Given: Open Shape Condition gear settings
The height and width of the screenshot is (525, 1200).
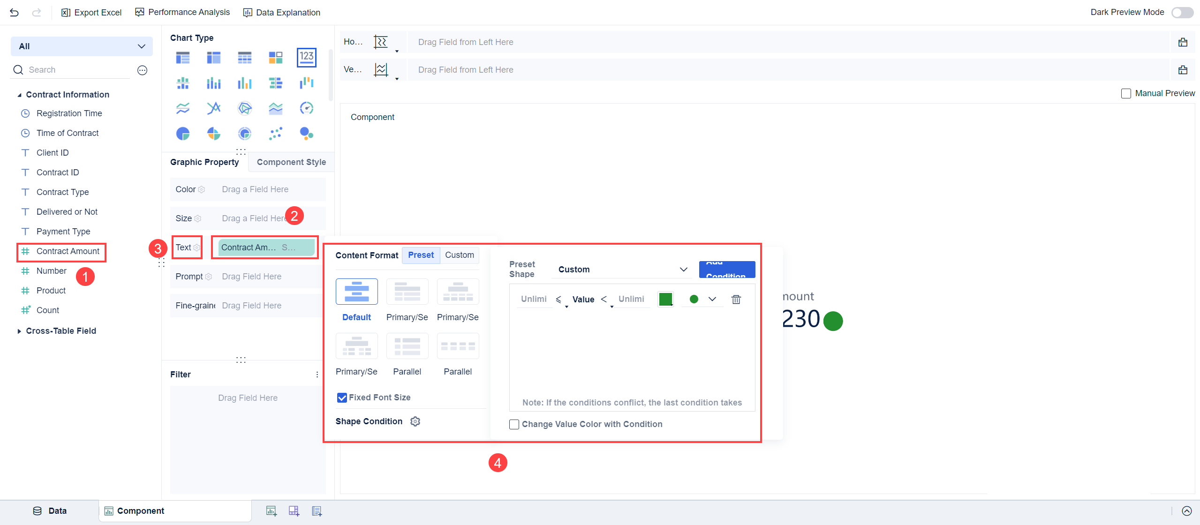Looking at the screenshot, I should [x=415, y=421].
